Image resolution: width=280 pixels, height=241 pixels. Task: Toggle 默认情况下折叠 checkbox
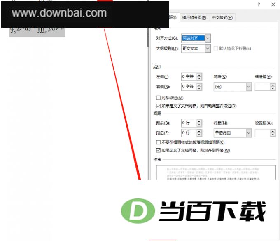[216, 48]
